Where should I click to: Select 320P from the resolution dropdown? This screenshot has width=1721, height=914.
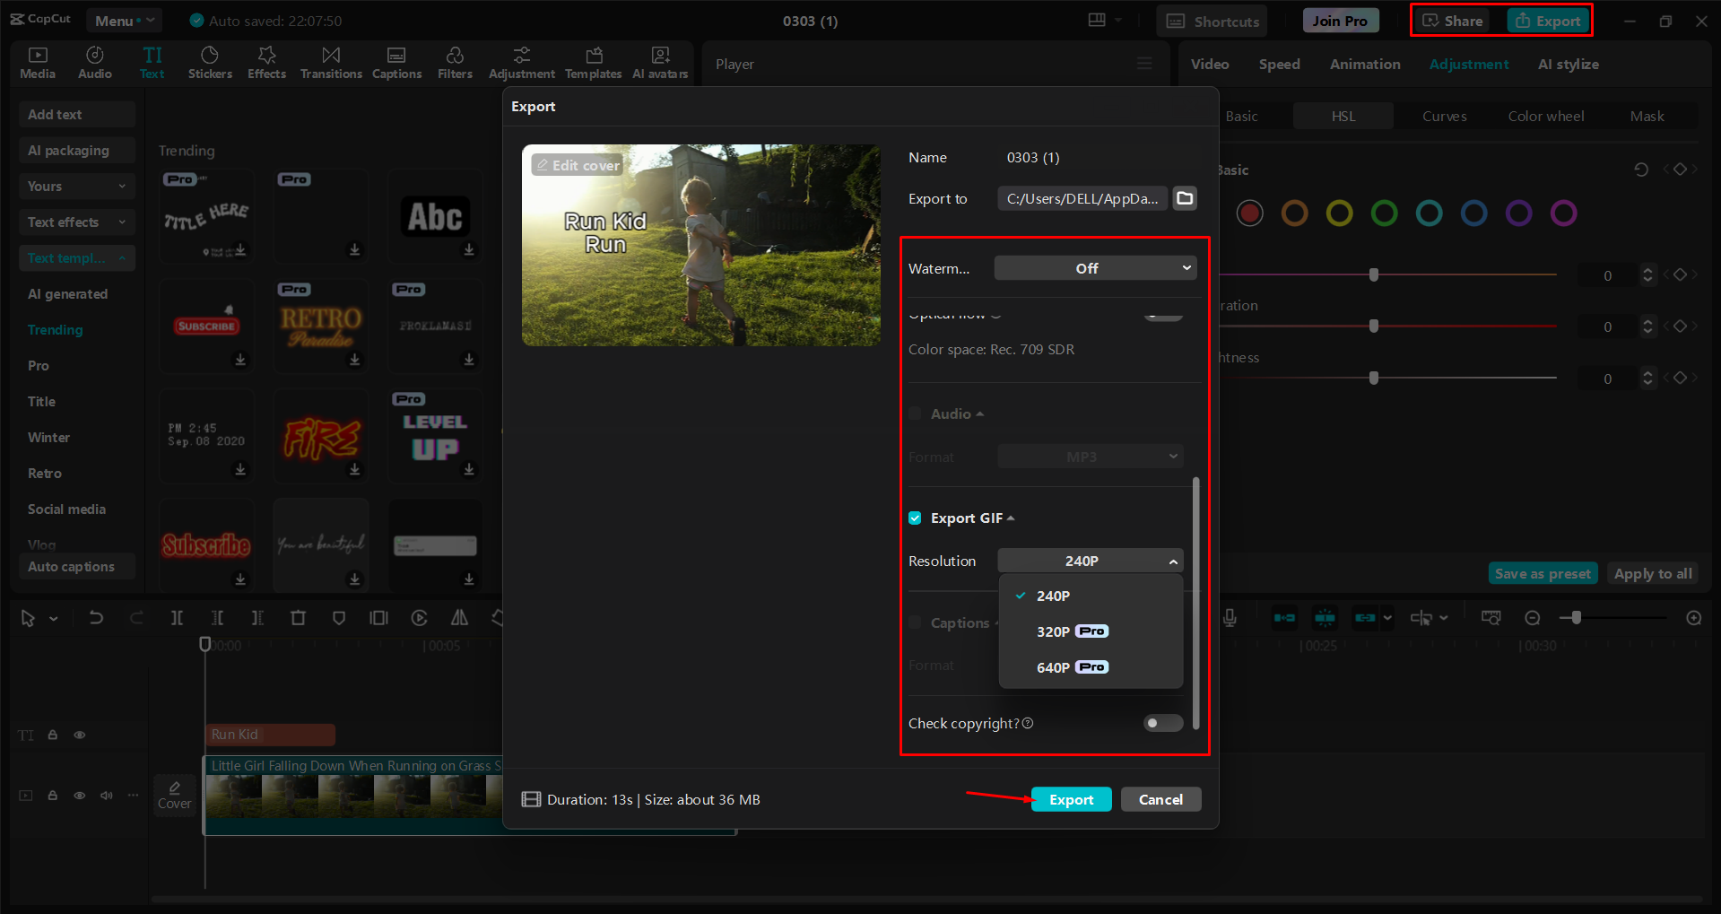1054,631
